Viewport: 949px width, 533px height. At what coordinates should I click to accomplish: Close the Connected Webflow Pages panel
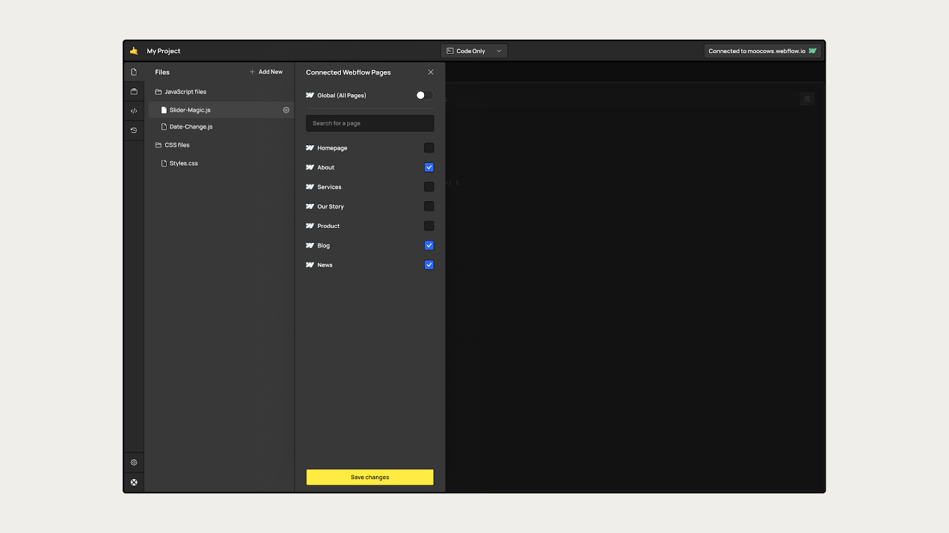431,72
